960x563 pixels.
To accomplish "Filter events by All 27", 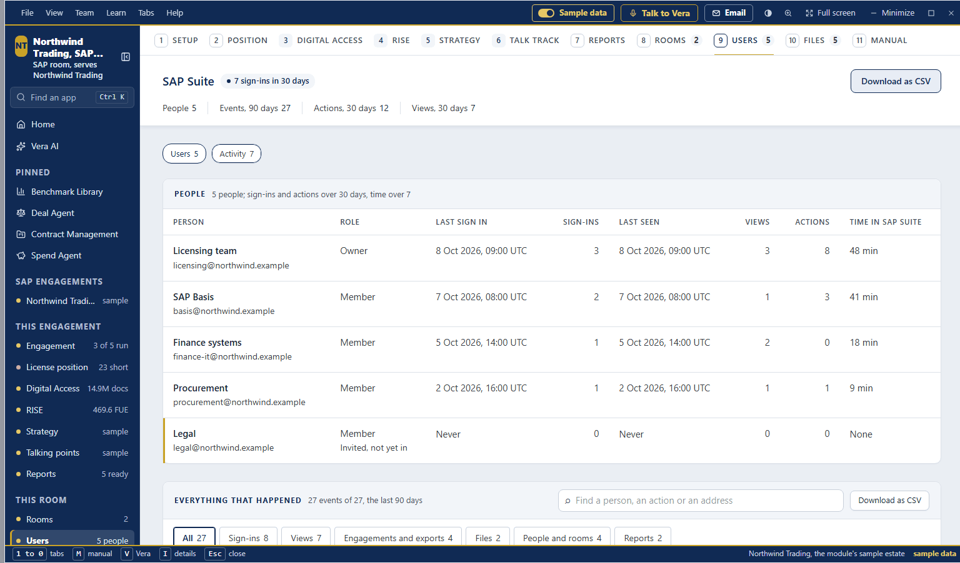I will (194, 538).
